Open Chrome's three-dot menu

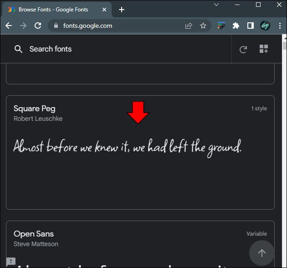279,26
